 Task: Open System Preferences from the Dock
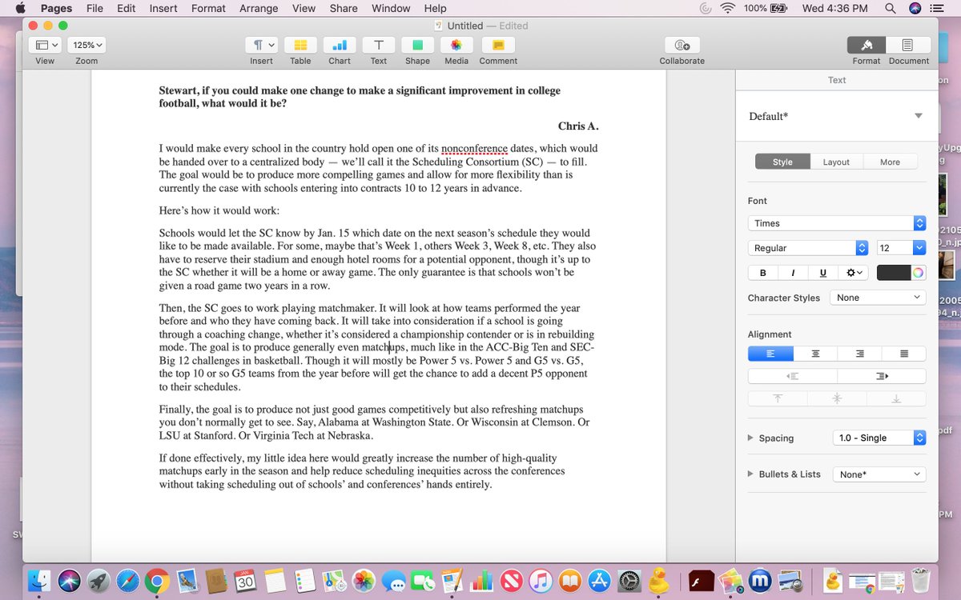630,581
